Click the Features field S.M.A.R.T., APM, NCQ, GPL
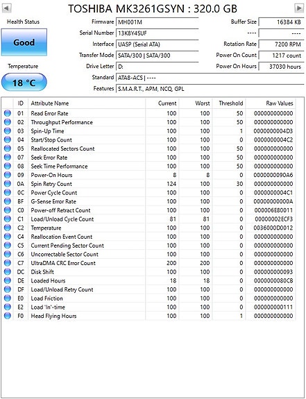 click(210, 89)
